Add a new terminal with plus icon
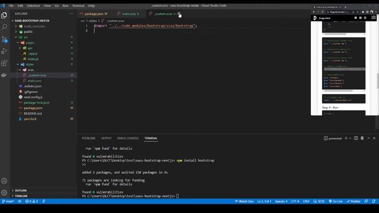Viewport: 379px width, 213px height. 346,138
